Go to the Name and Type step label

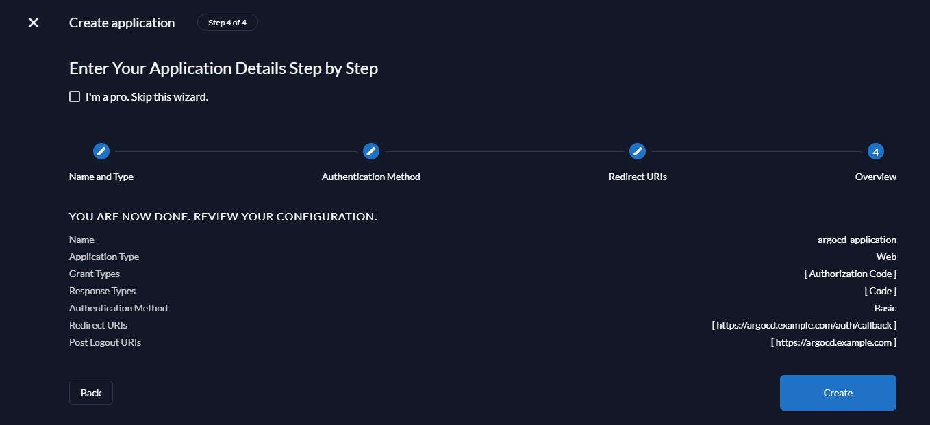click(x=101, y=177)
